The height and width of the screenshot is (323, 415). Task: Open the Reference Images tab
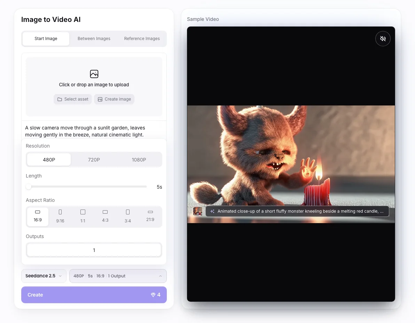click(142, 39)
